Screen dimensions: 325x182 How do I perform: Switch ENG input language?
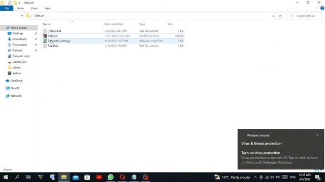pos(292,177)
